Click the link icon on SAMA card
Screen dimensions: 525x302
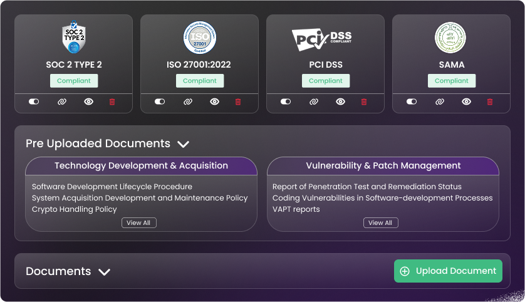coord(439,102)
